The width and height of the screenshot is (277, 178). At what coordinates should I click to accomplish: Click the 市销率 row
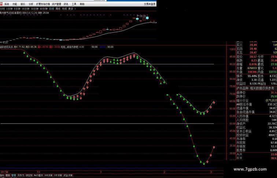(257, 147)
